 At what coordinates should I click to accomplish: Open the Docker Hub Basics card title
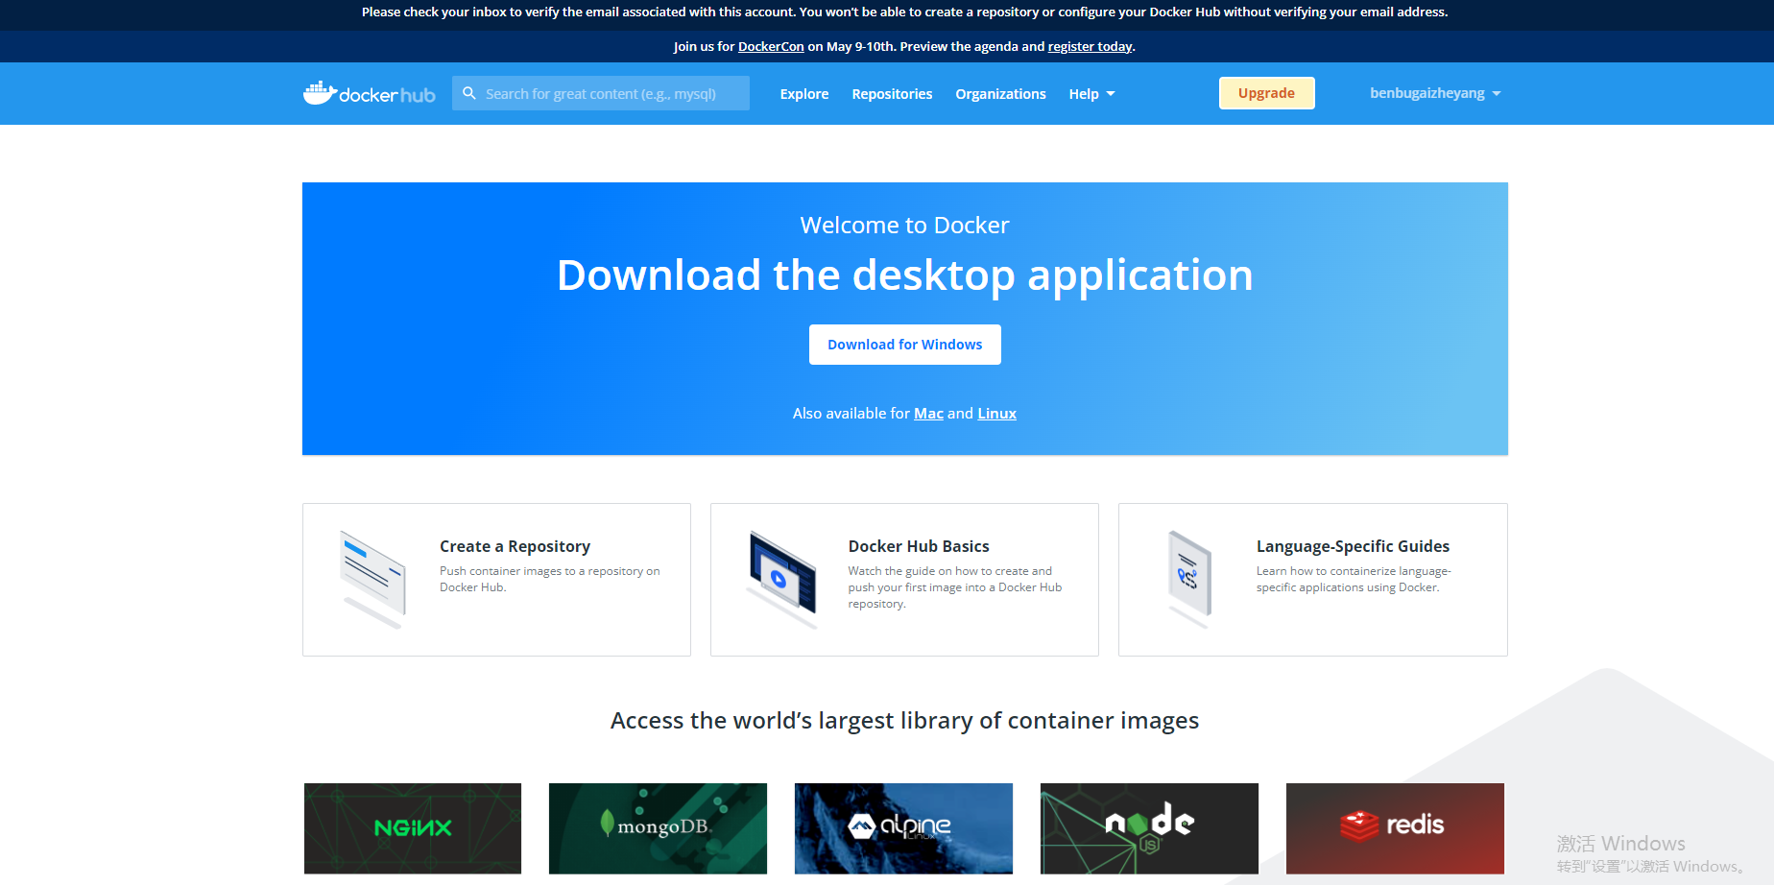click(x=919, y=546)
